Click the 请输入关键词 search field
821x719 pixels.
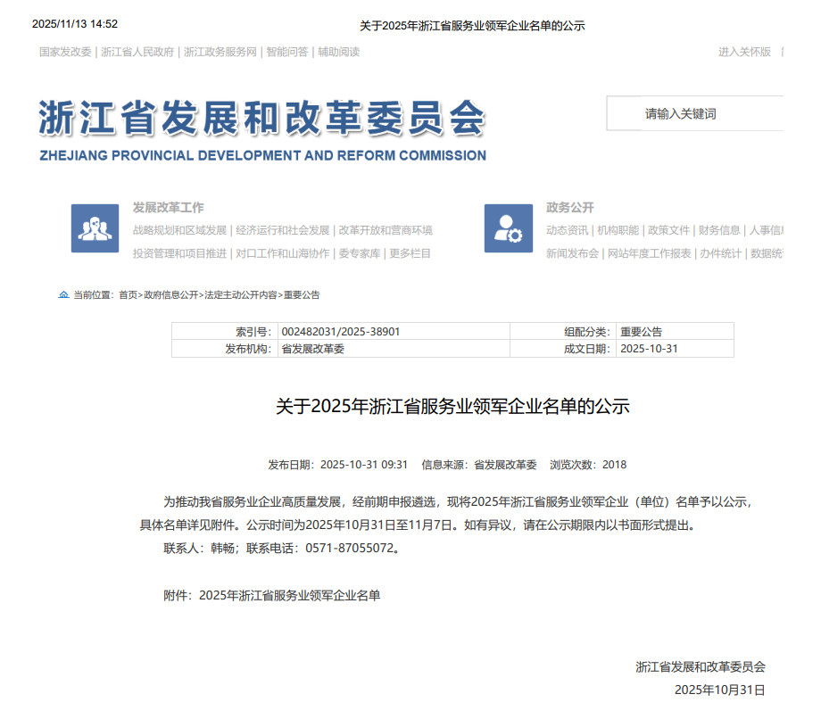696,114
